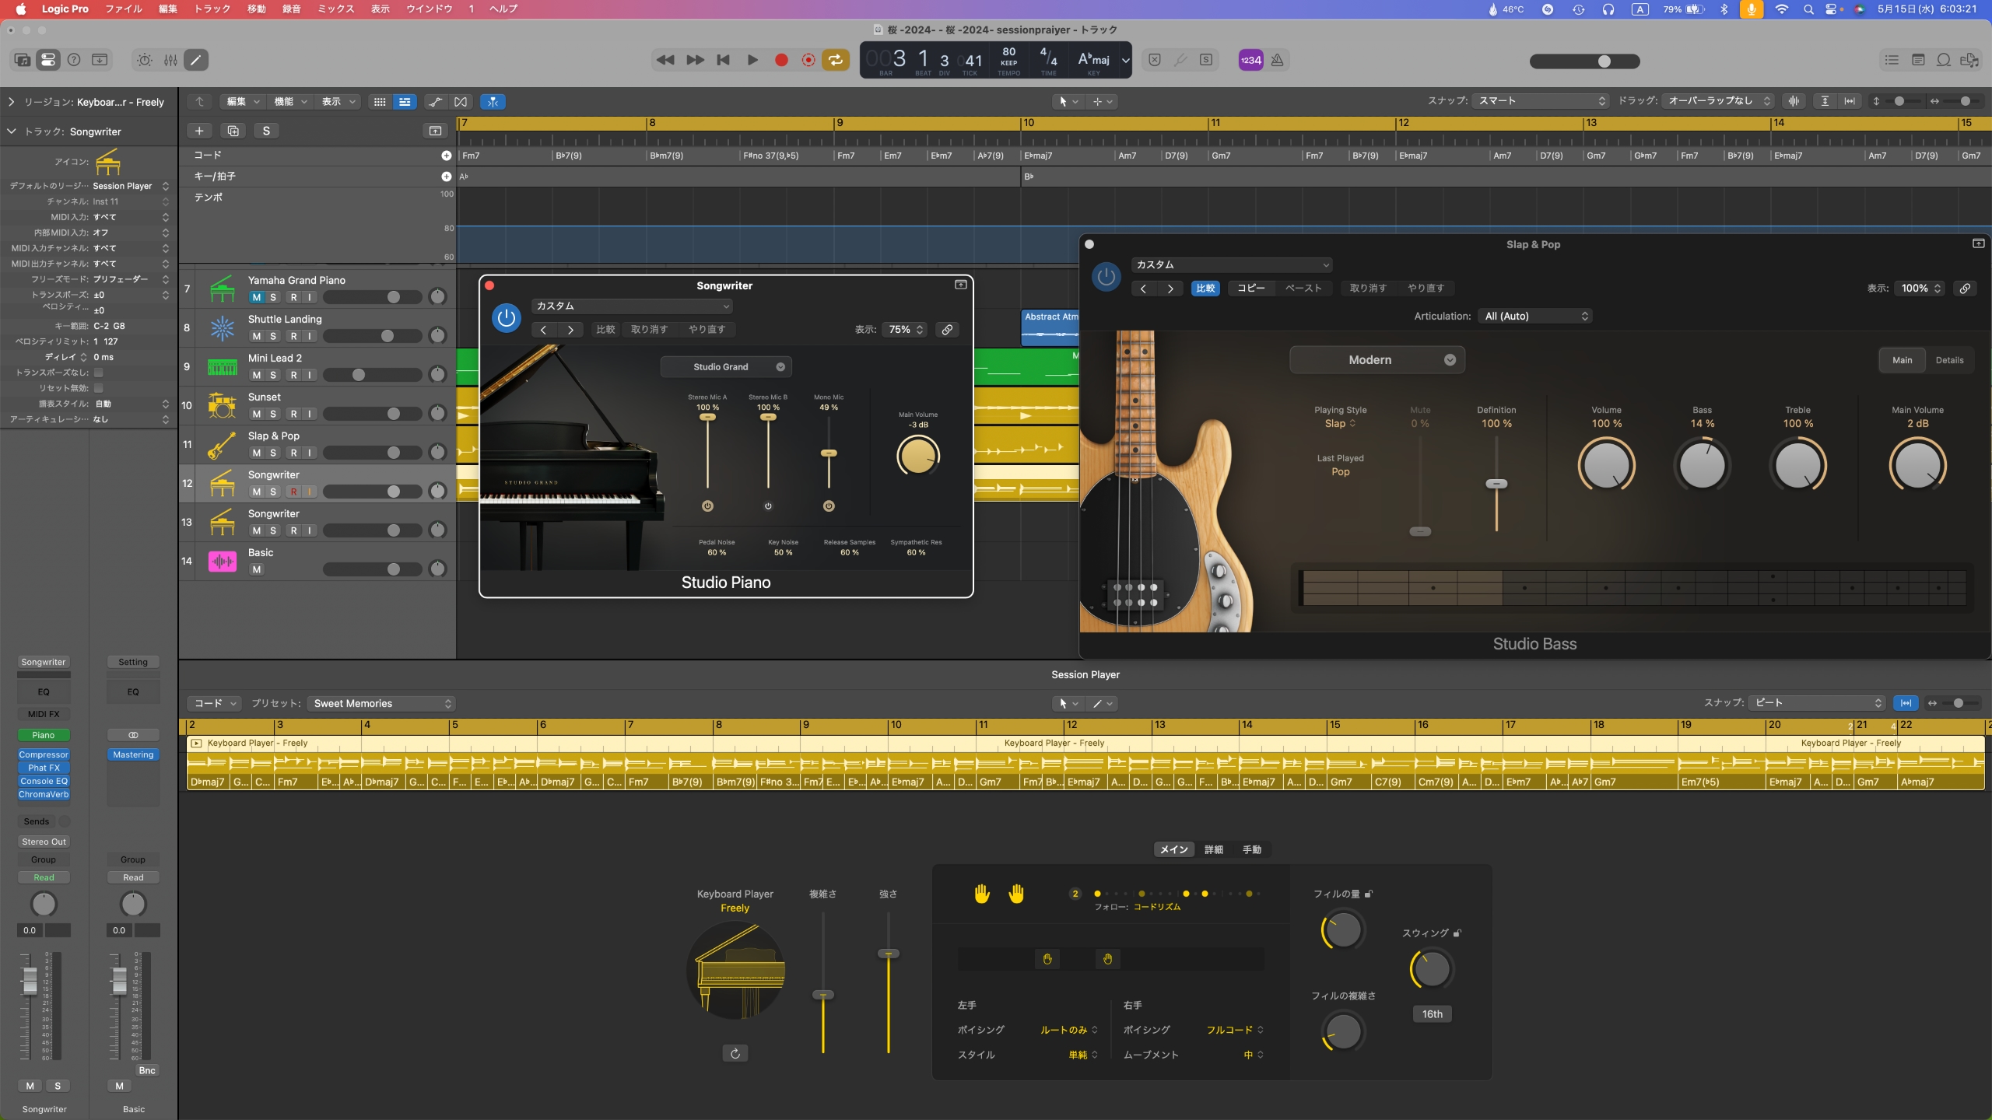Record-enable the Sunset track
The width and height of the screenshot is (1992, 1120).
click(293, 414)
